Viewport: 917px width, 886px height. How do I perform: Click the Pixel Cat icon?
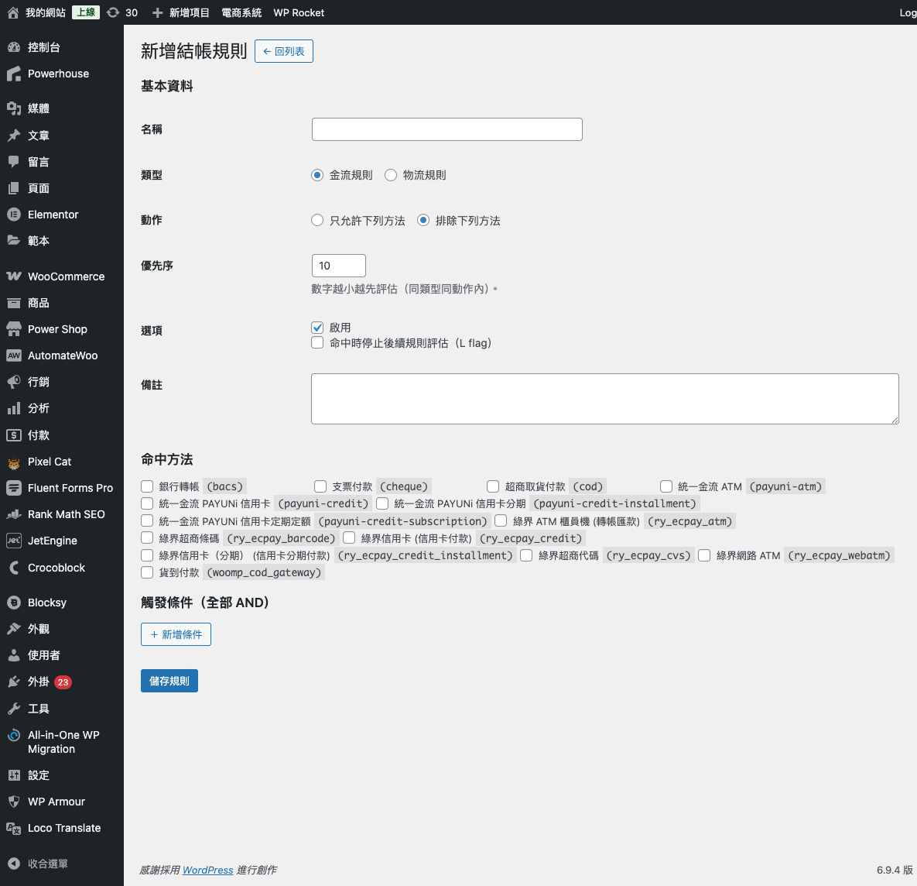(x=14, y=462)
